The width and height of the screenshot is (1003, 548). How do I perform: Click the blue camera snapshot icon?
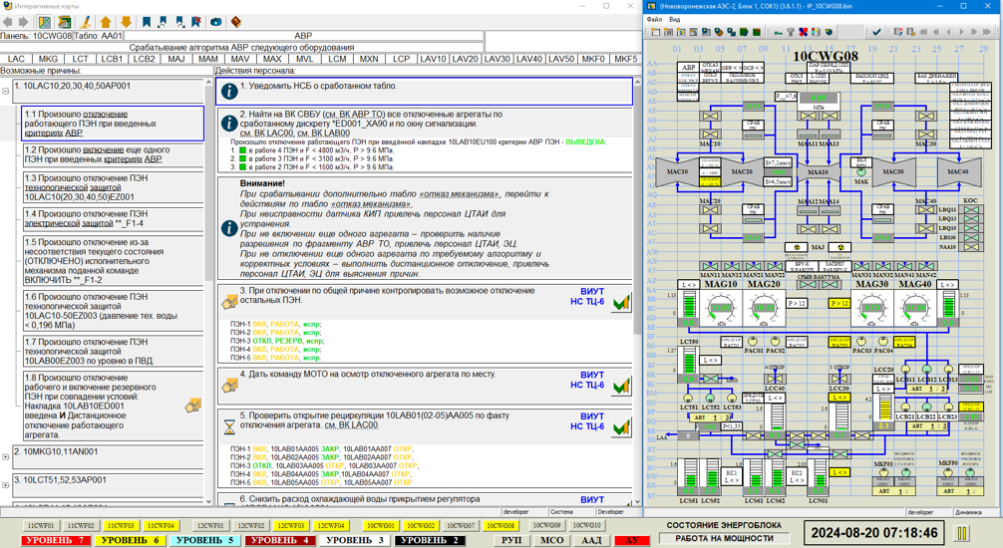pos(216,22)
